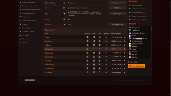Open Статистика арены in sidebar
The height and width of the screenshot is (96, 171).
point(28,31)
